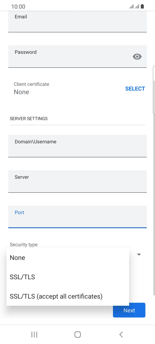Tap the Back navigation arrow

[121, 334]
